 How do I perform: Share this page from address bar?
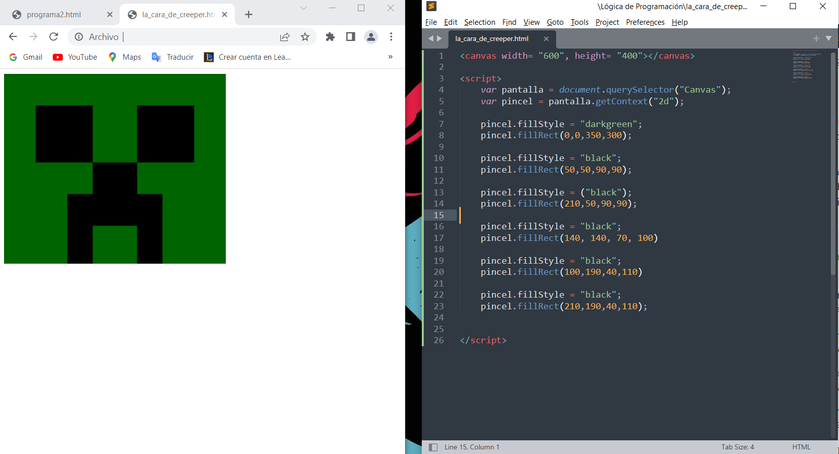285,36
